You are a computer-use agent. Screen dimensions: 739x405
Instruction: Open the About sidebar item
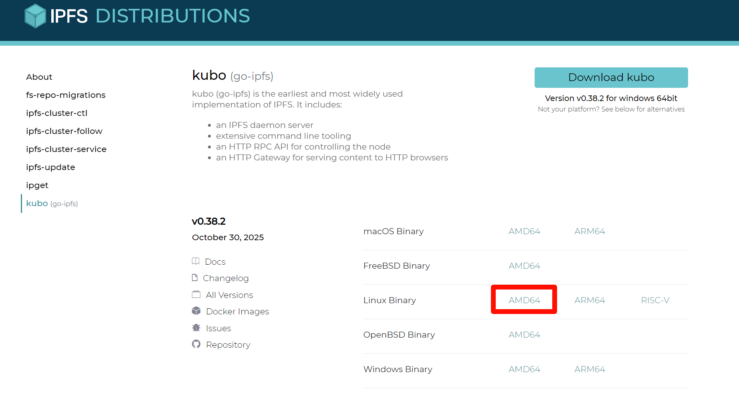pos(39,77)
